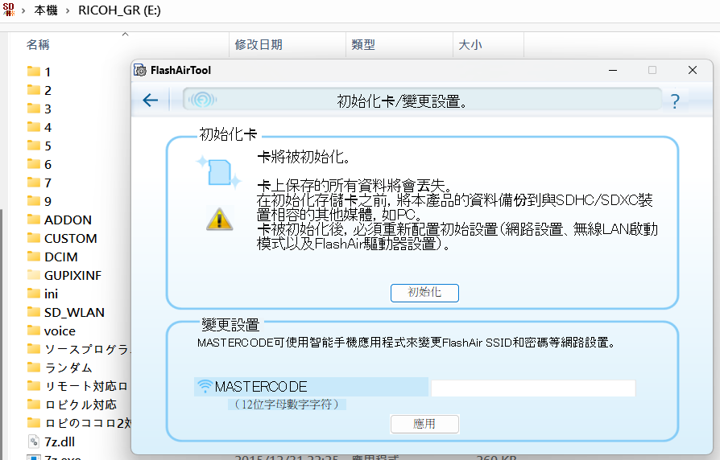Select the ini folder
Image resolution: width=720 pixels, height=460 pixels.
pyautogui.click(x=42, y=294)
